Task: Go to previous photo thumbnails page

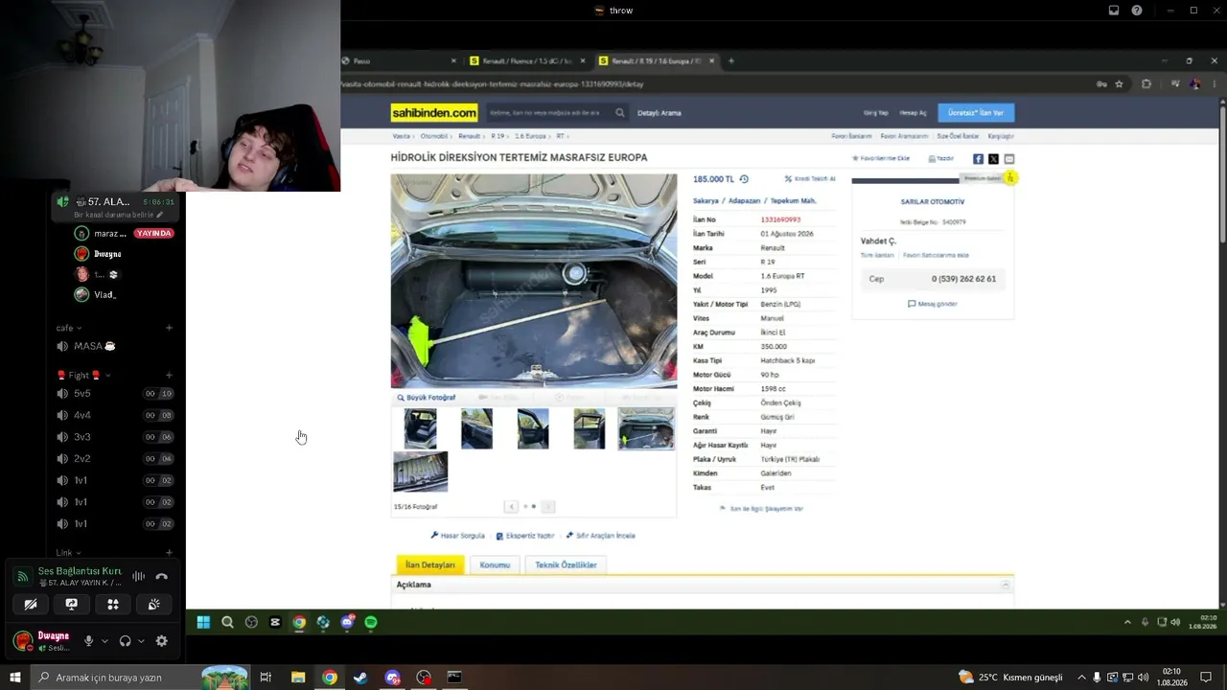Action: point(512,506)
